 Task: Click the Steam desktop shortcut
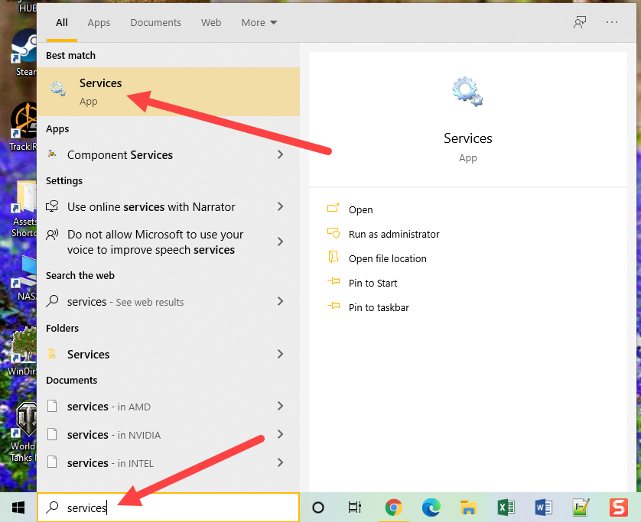(x=24, y=52)
